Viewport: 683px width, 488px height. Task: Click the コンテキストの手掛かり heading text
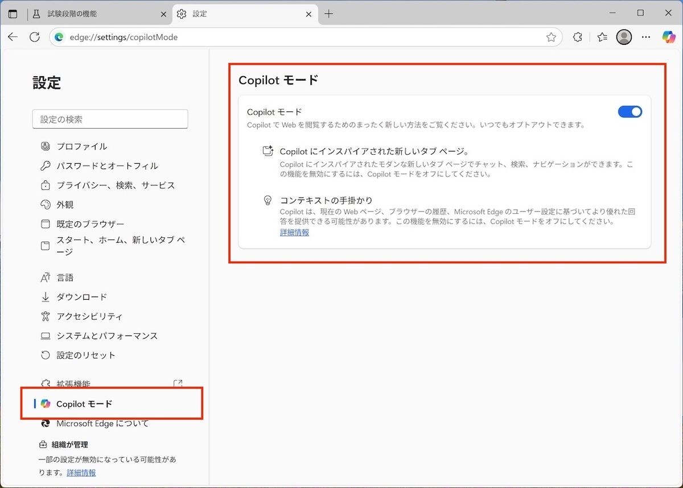(326, 200)
